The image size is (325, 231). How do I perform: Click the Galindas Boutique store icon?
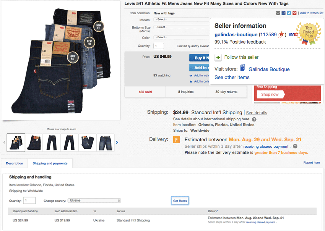pos(242,69)
